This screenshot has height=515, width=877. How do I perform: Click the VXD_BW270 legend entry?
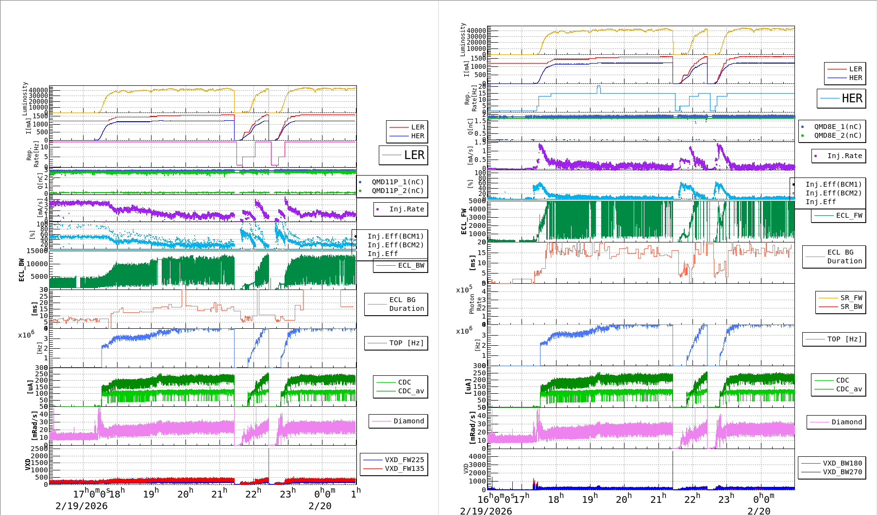[842, 472]
